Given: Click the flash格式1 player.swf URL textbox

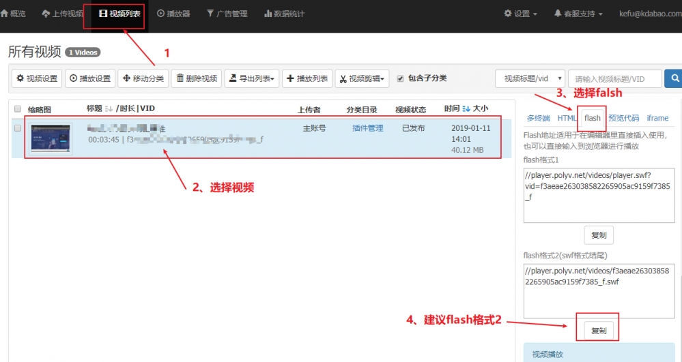Looking at the screenshot, I should (x=599, y=196).
